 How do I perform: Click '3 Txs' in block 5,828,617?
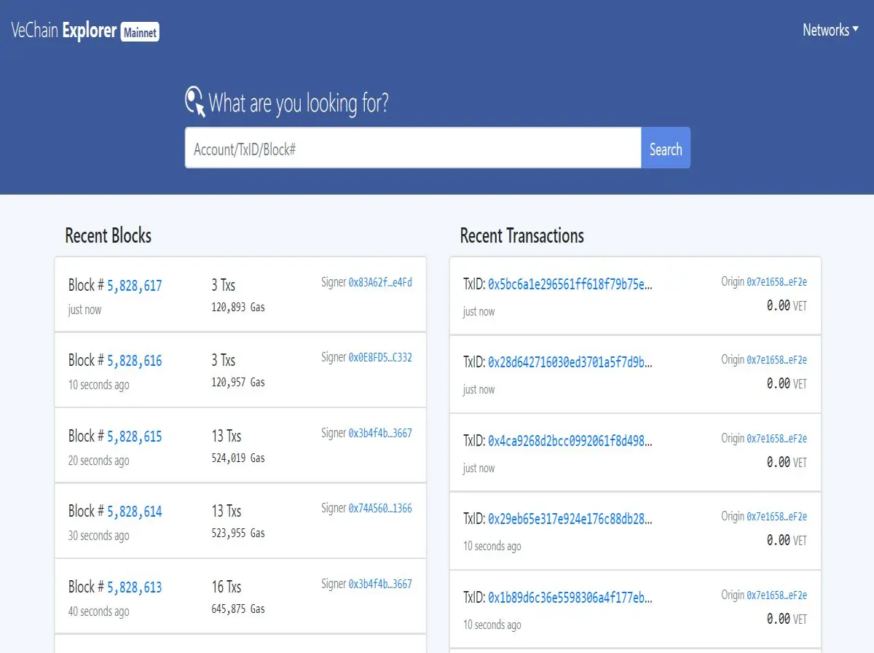pyautogui.click(x=224, y=285)
